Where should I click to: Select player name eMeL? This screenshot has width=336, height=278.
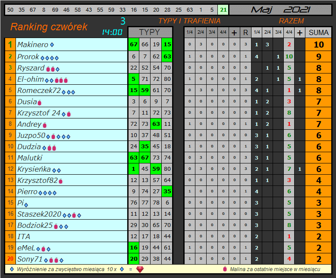pyautogui.click(x=26, y=248)
